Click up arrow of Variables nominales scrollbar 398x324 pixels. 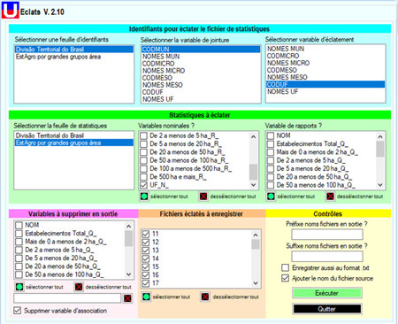pyautogui.click(x=253, y=136)
